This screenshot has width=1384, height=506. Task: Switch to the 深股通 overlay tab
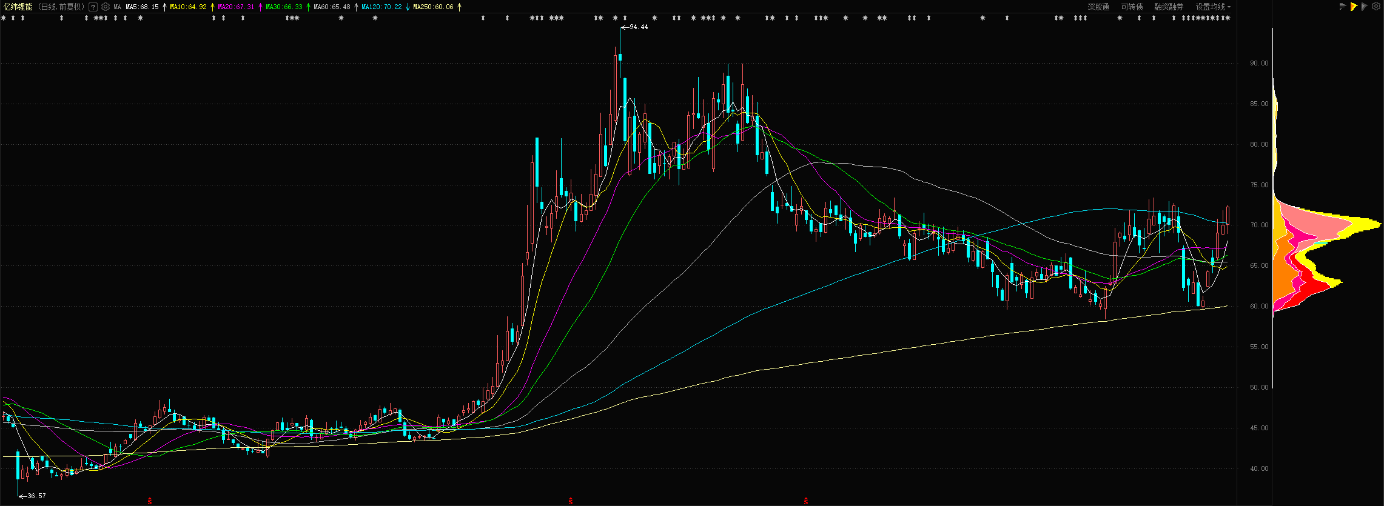(x=1098, y=7)
